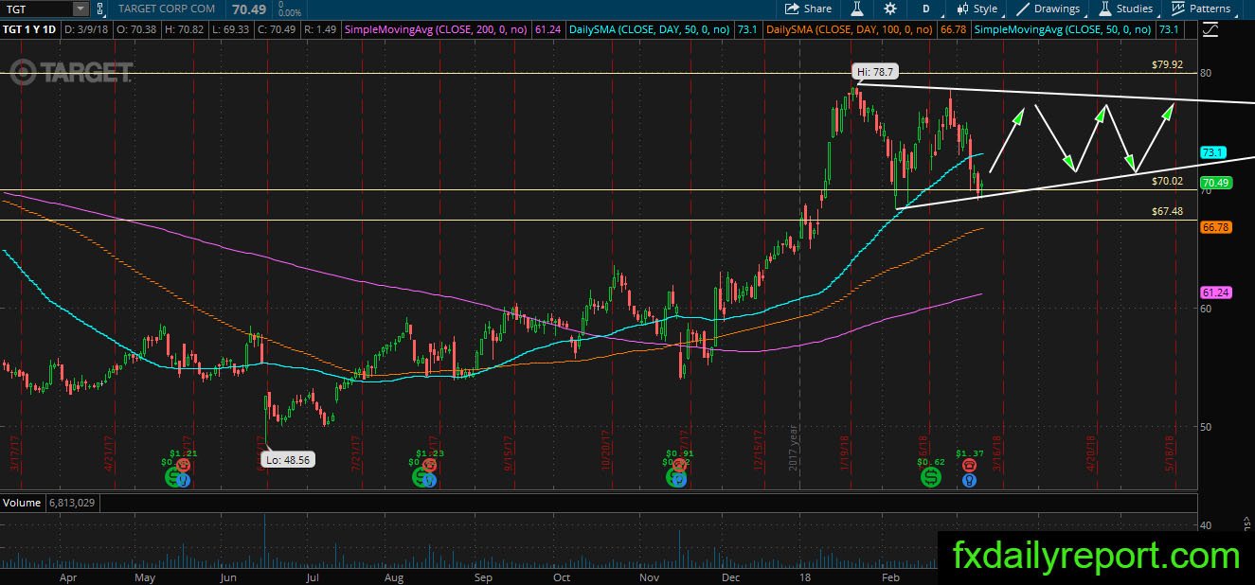
Task: Click the 66.78 value in study header
Action: click(955, 30)
